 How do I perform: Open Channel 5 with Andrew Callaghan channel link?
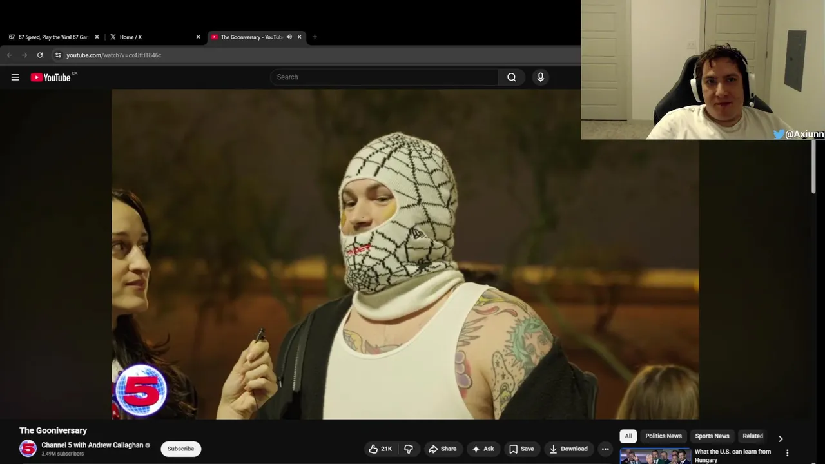pyautogui.click(x=92, y=445)
